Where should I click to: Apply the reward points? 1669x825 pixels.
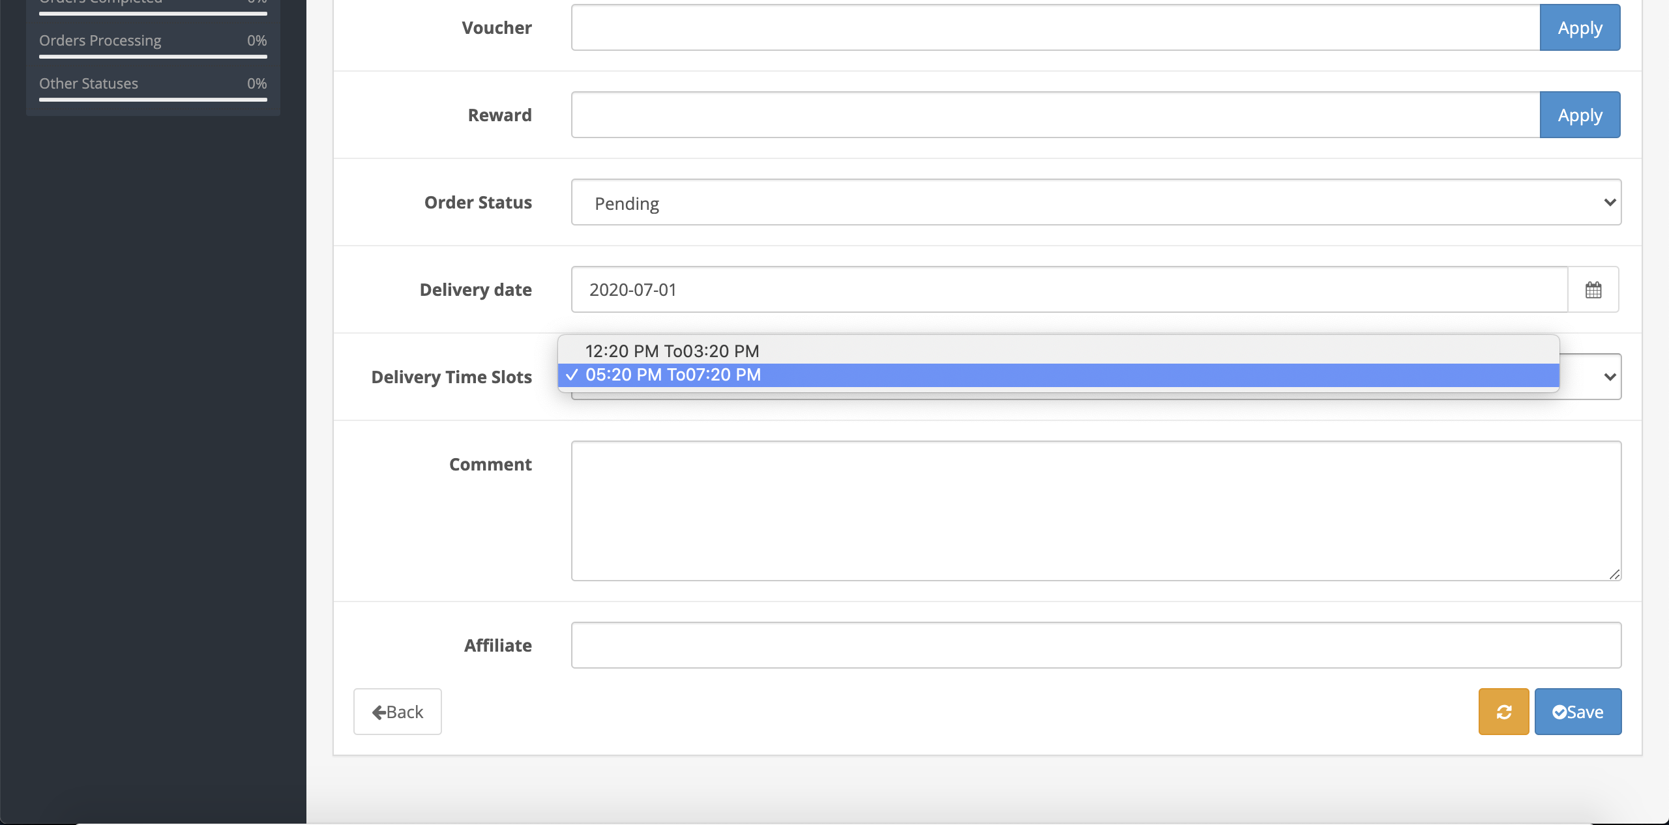1580,115
